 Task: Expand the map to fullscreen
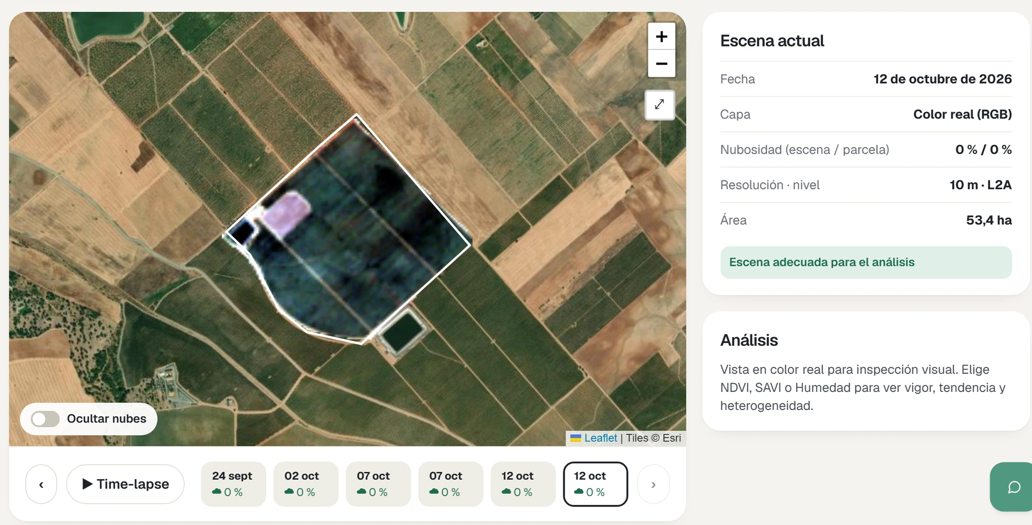(x=659, y=105)
